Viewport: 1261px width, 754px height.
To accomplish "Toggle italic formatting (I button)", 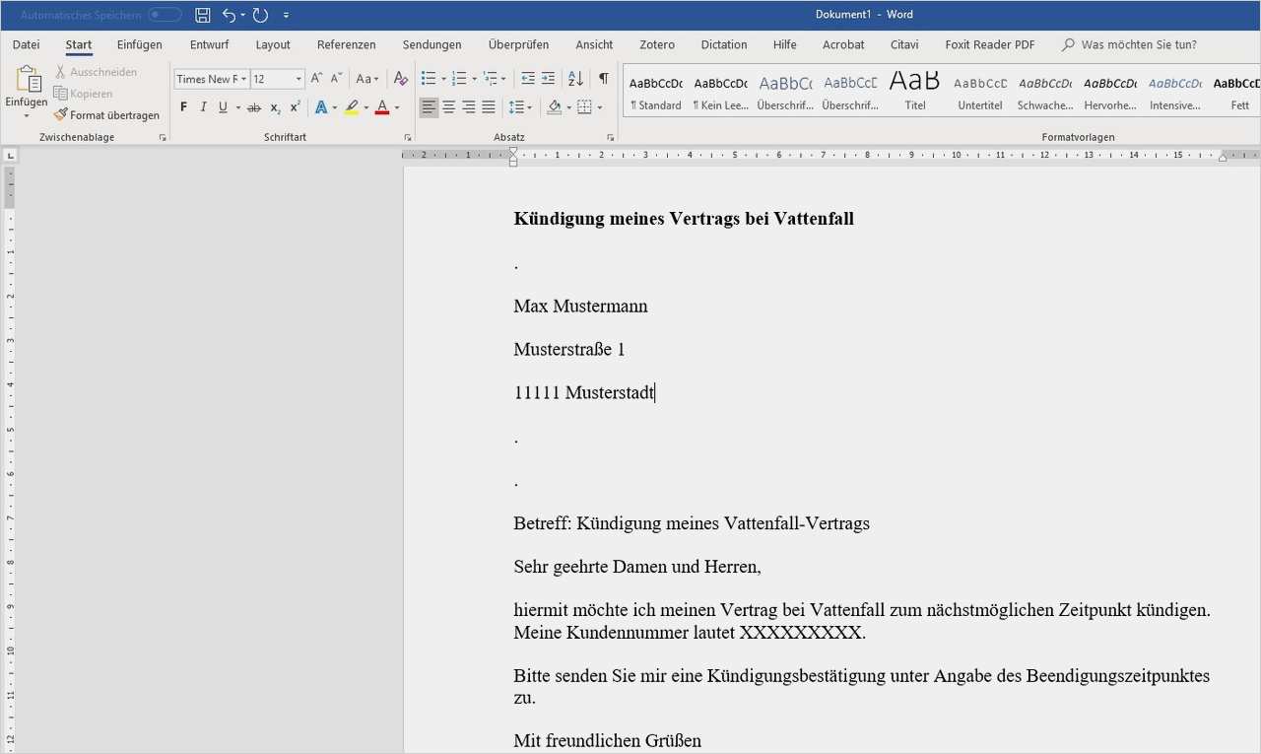I will point(203,107).
